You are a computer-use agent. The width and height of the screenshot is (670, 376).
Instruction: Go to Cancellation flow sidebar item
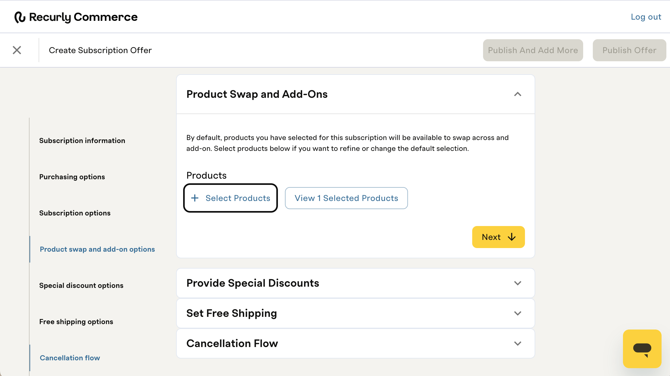(70, 358)
